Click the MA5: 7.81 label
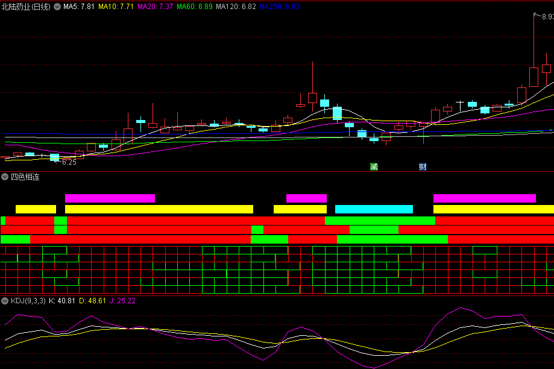The width and height of the screenshot is (554, 369). (x=79, y=7)
